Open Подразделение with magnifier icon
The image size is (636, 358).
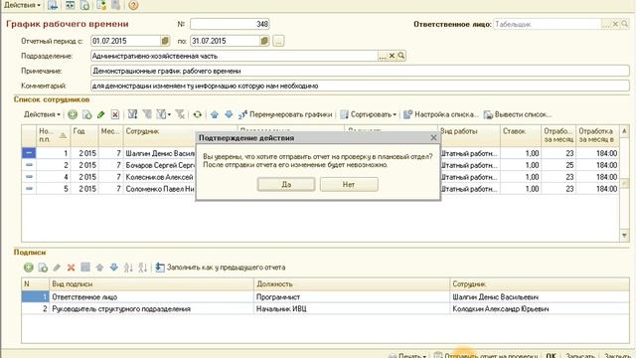point(401,56)
